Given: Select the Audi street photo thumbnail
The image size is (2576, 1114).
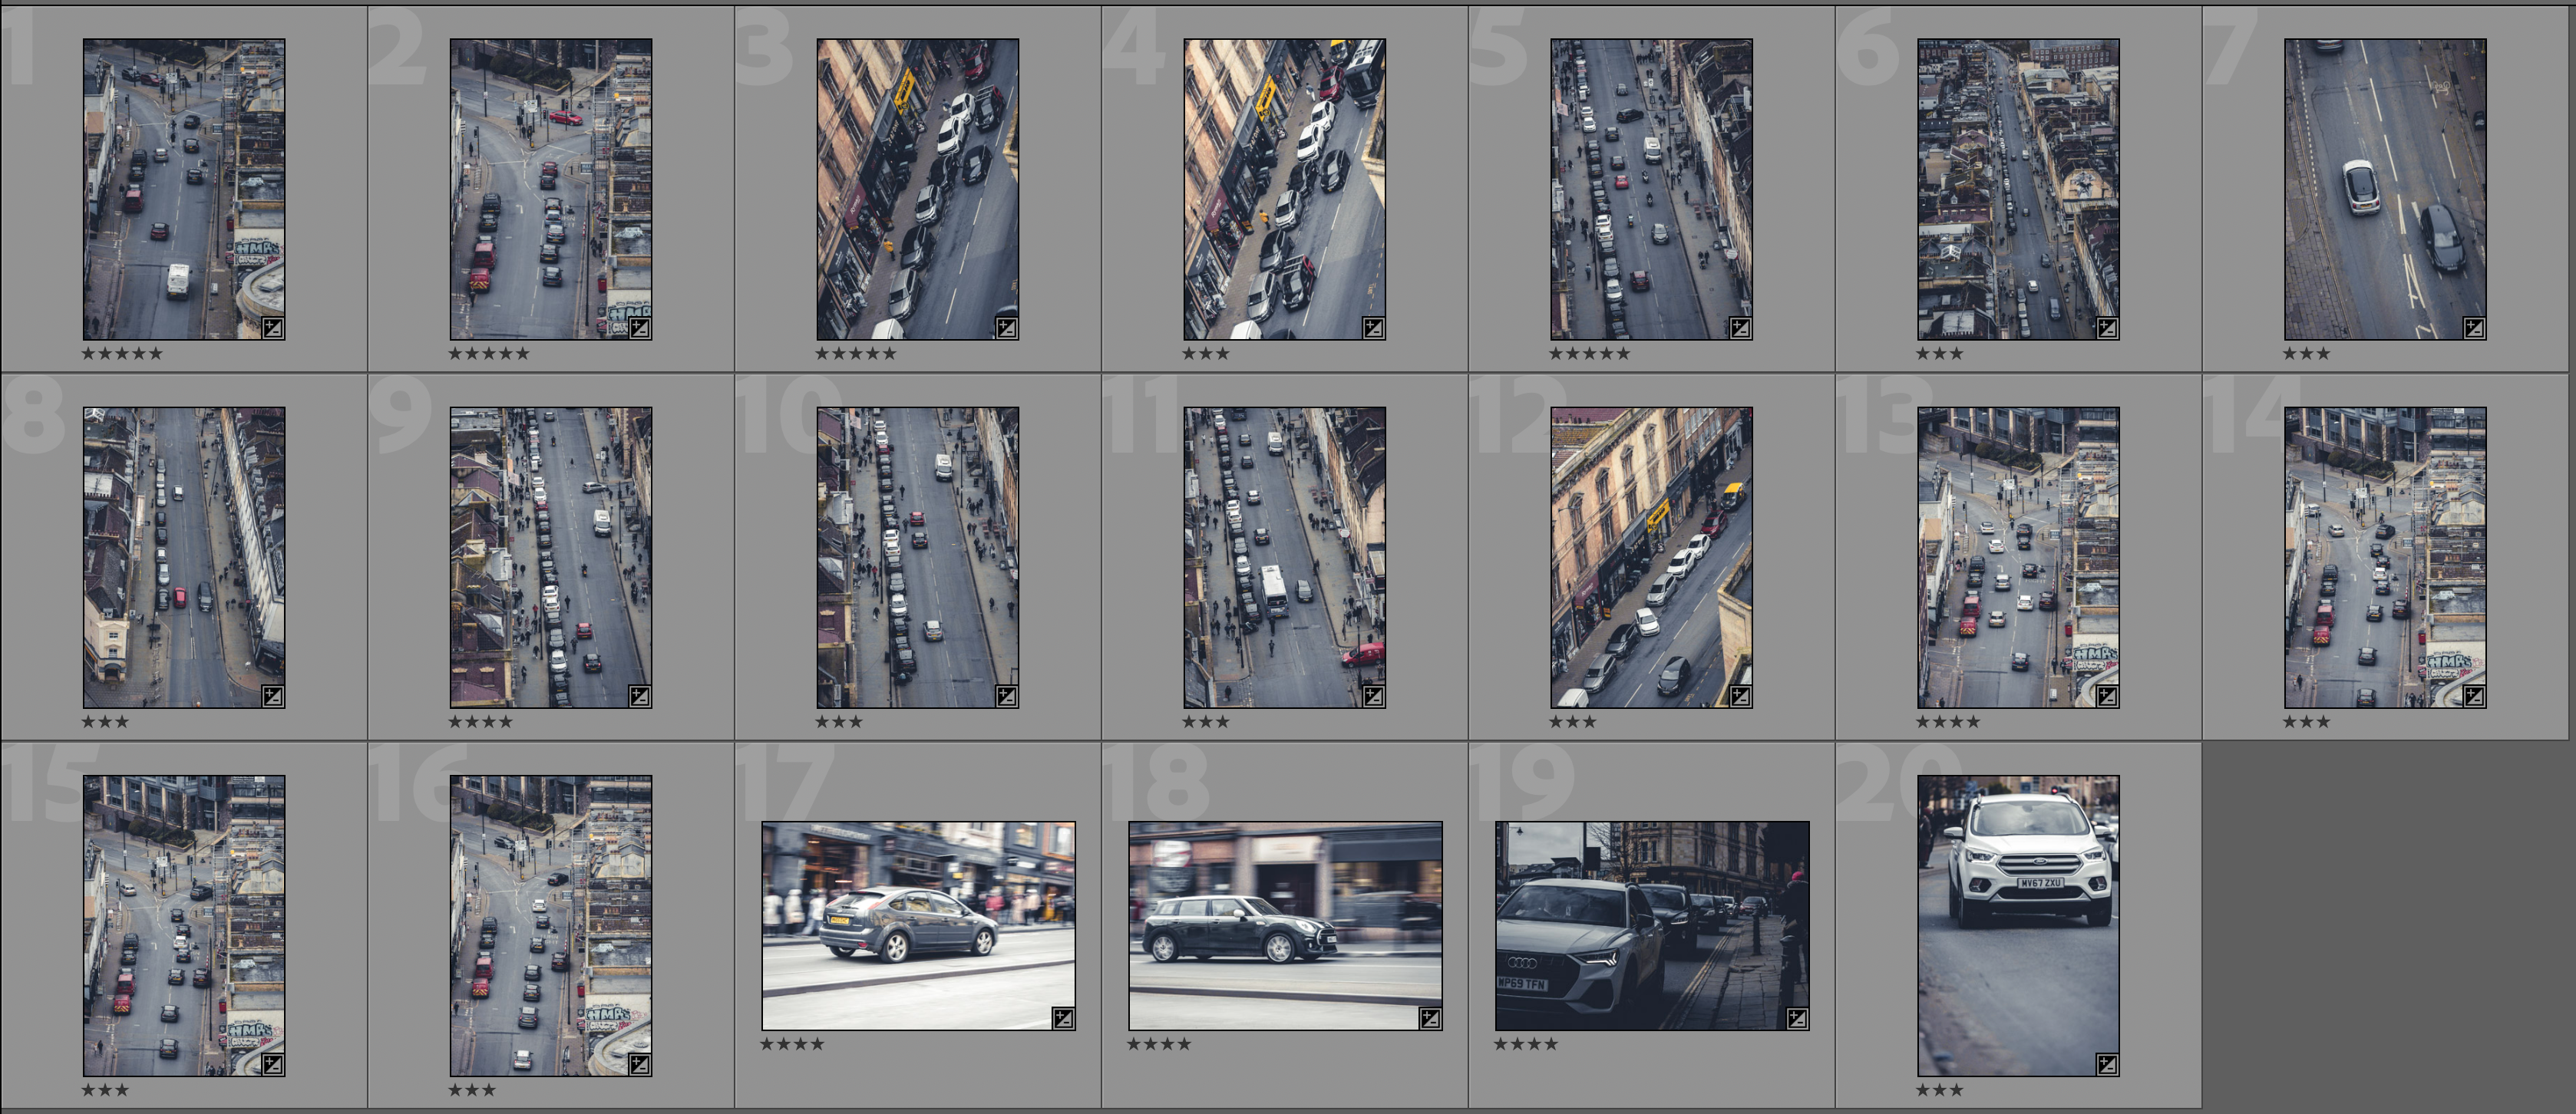Looking at the screenshot, I should tap(1651, 924).
